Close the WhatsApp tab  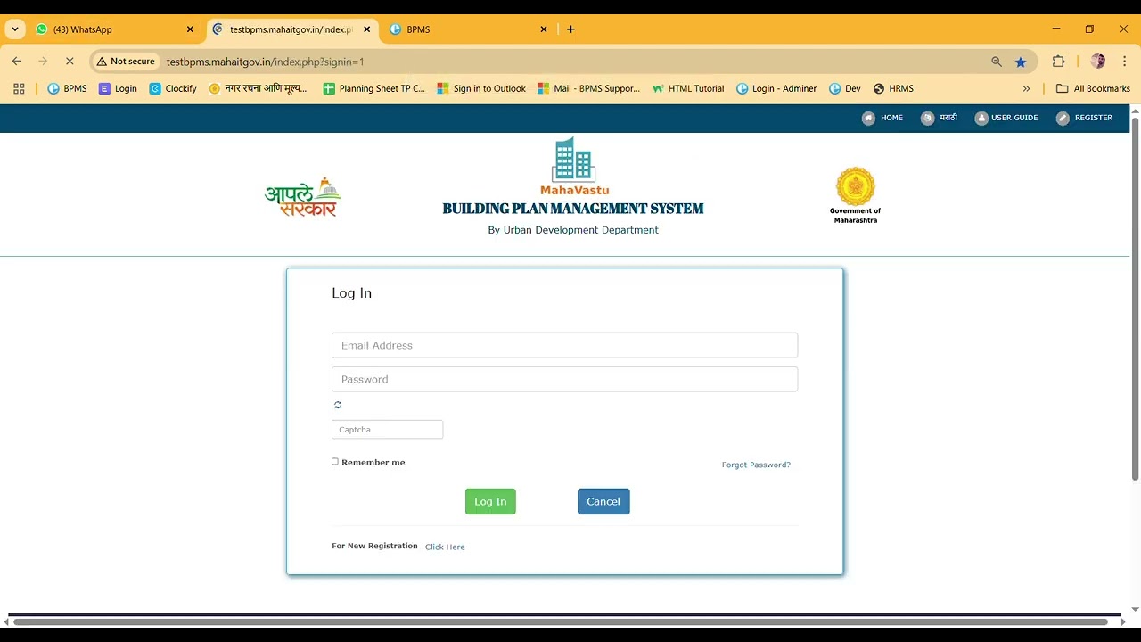pos(190,29)
